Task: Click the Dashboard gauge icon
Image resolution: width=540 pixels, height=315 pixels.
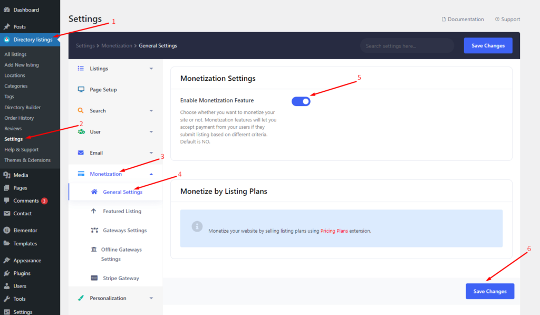Action: pos(6,9)
